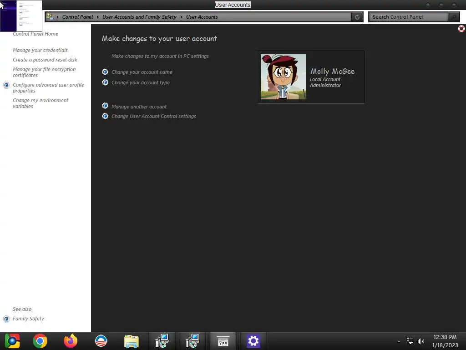This screenshot has width=466, height=350.
Task: Click shield icon beside Configure advanced user profile
Action: (x=6, y=85)
